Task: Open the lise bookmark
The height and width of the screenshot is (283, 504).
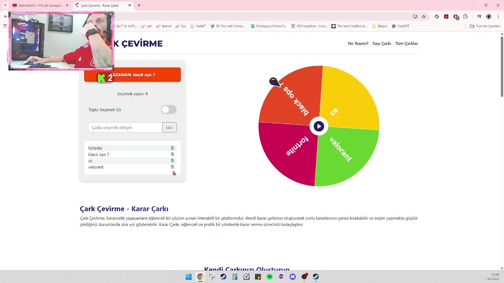Action: [181, 26]
